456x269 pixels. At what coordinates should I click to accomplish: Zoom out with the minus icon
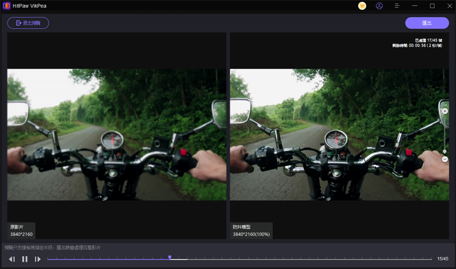(444, 159)
